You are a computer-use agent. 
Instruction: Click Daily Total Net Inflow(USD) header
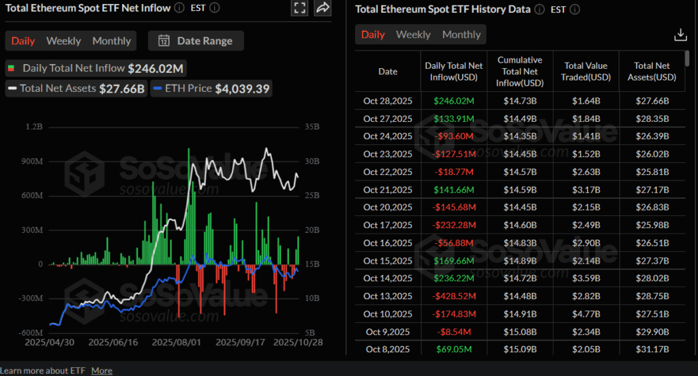pos(453,72)
